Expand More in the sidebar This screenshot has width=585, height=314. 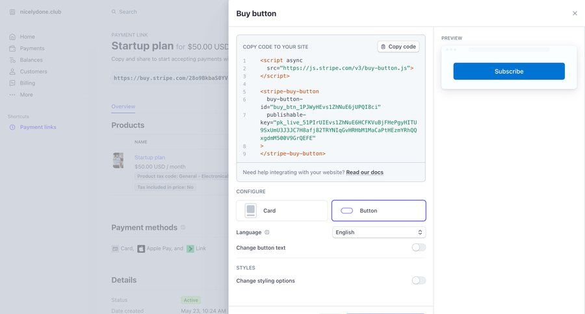(26, 95)
